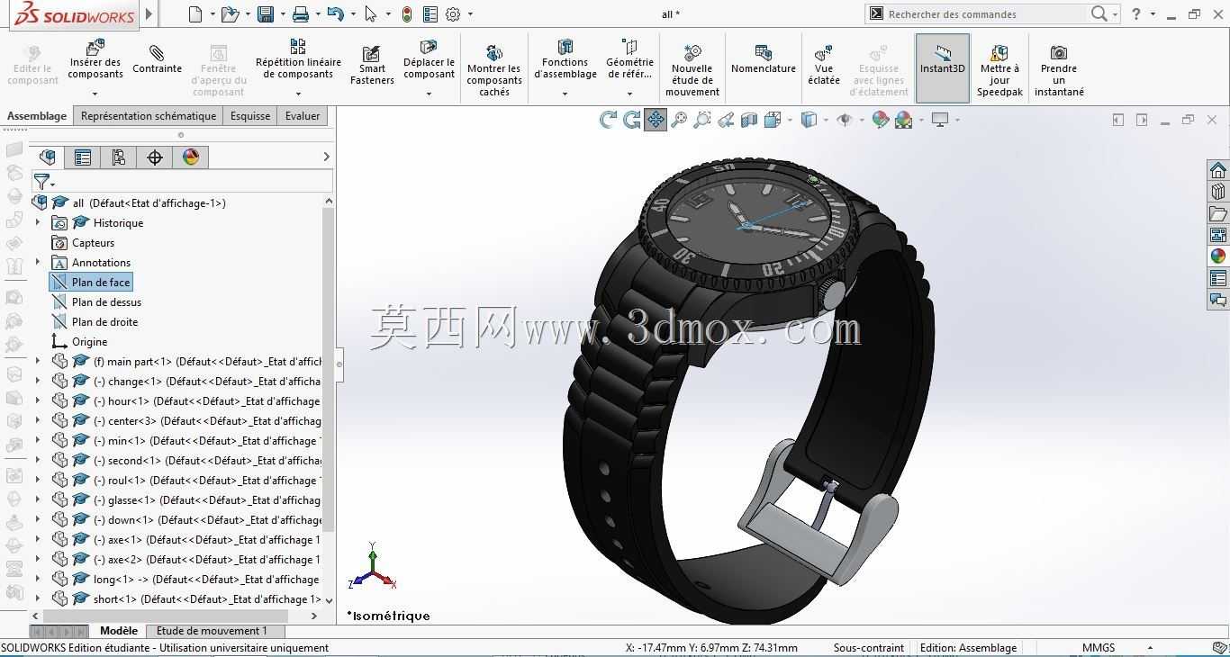
Task: Open DimXpertManager panel tab
Action: 155,157
